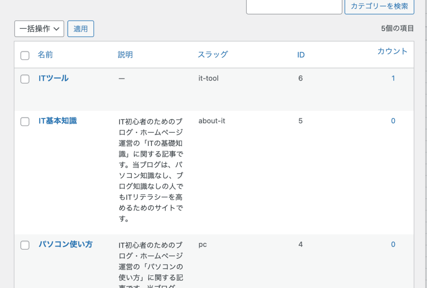Click the count 0 link for パソコン使い方
427x288 pixels.
tap(393, 245)
